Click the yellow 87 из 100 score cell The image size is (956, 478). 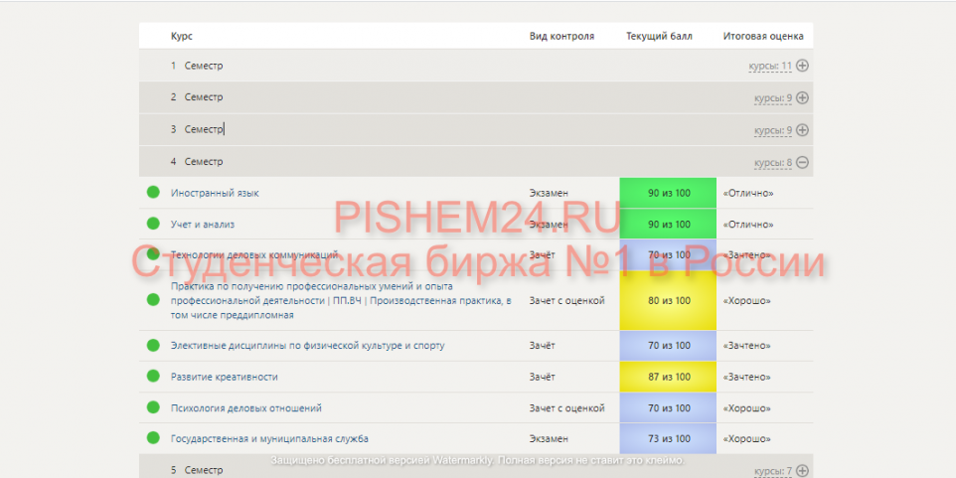(668, 377)
